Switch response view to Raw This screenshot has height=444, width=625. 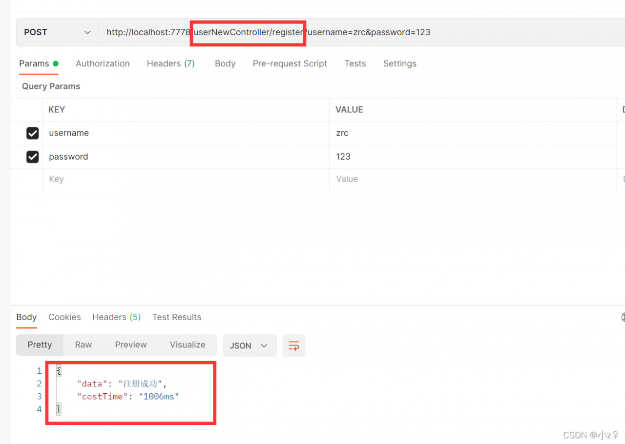(83, 344)
